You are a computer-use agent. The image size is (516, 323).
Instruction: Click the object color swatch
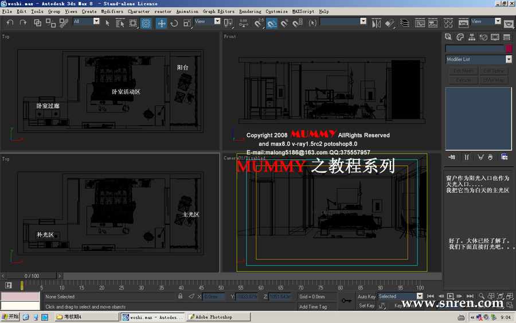509,49
